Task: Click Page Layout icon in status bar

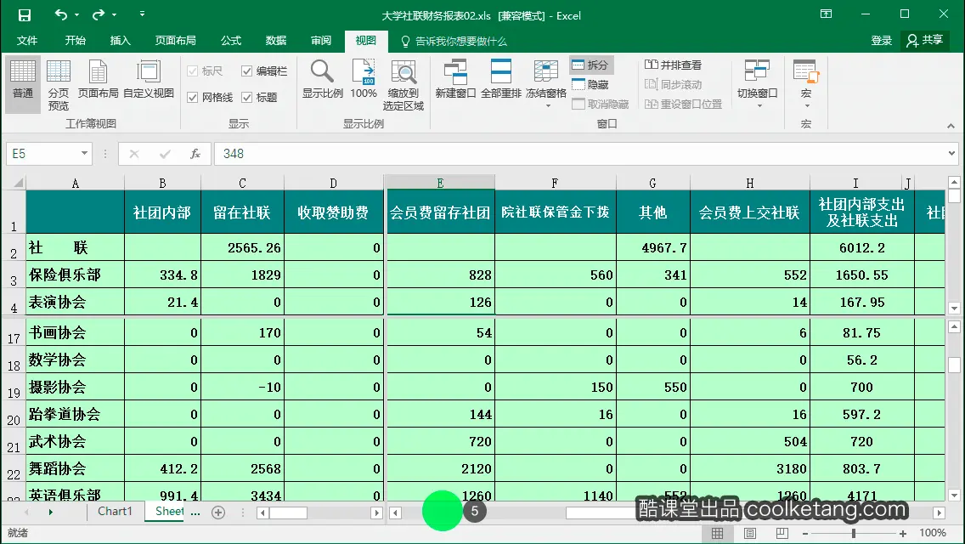Action: [750, 534]
